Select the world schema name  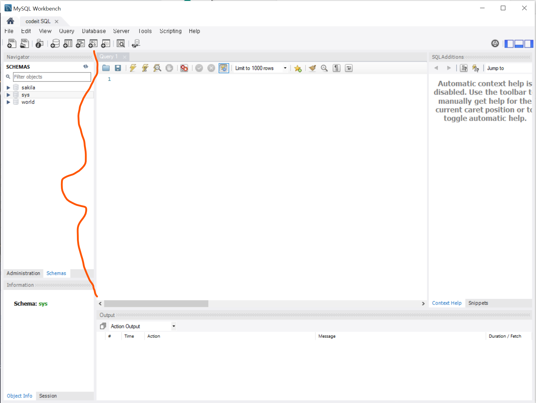[x=28, y=102]
